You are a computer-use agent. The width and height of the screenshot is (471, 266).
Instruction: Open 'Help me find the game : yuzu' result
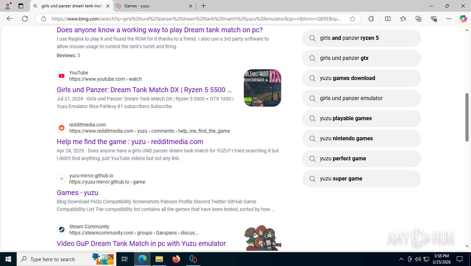130,142
